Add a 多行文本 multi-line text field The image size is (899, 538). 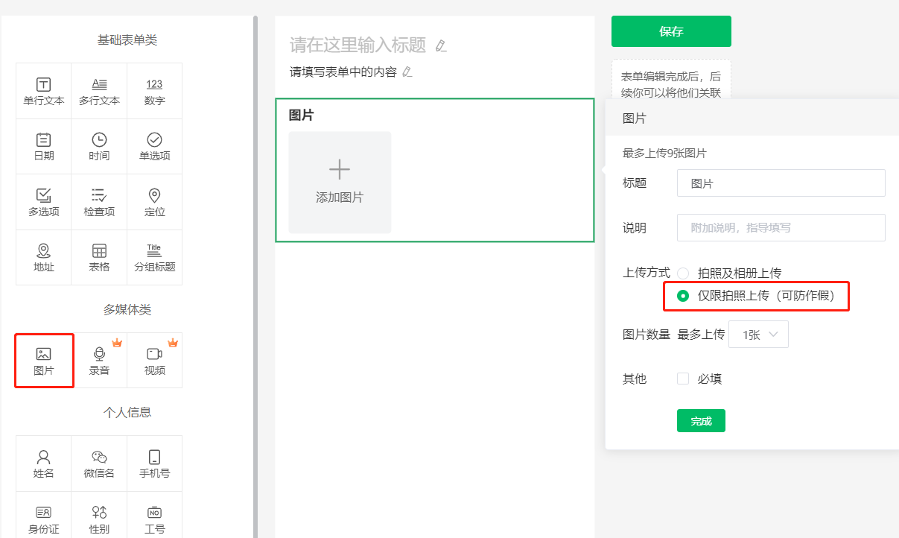coord(99,91)
